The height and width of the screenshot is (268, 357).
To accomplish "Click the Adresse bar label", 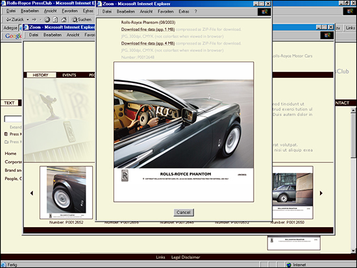I will pyautogui.click(x=10, y=28).
